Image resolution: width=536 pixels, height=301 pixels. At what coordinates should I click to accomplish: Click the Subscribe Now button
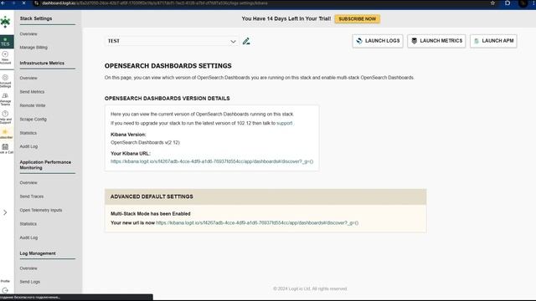pyautogui.click(x=358, y=18)
